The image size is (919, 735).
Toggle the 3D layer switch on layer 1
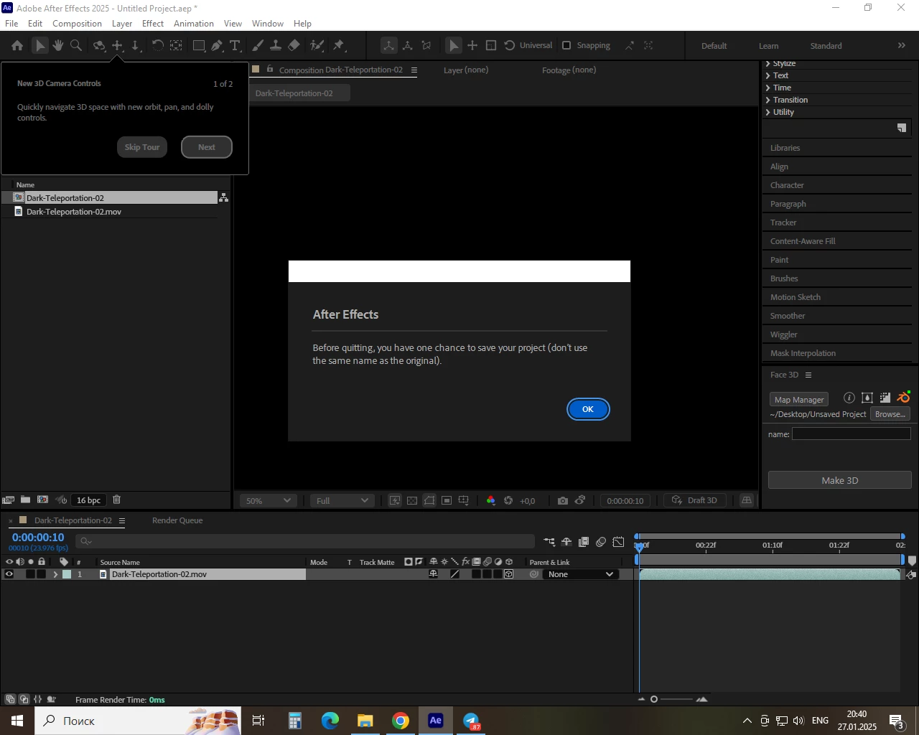[x=509, y=574]
